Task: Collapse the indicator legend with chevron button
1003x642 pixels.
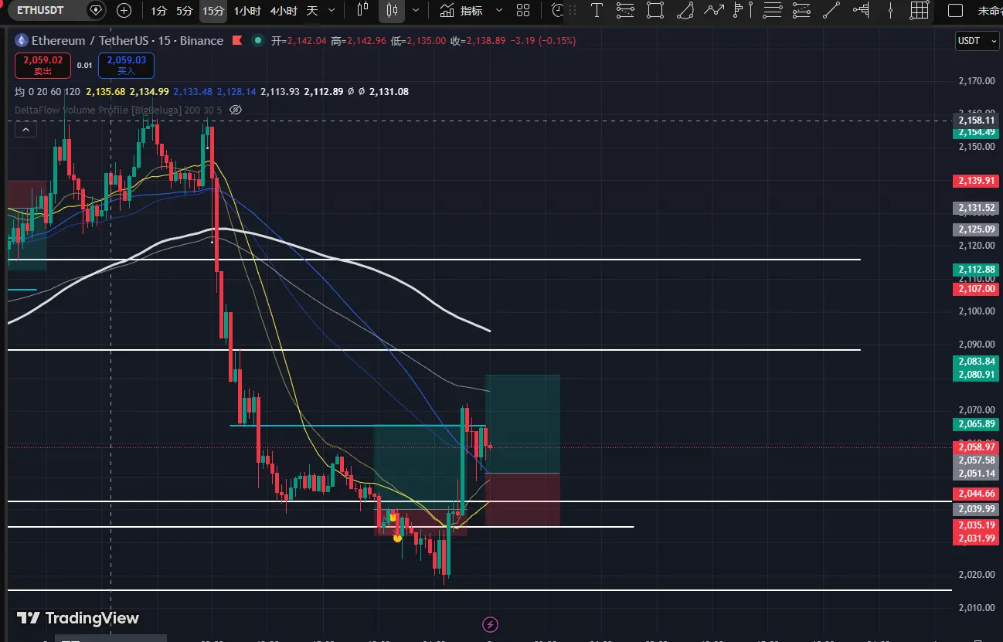Action: (25, 130)
